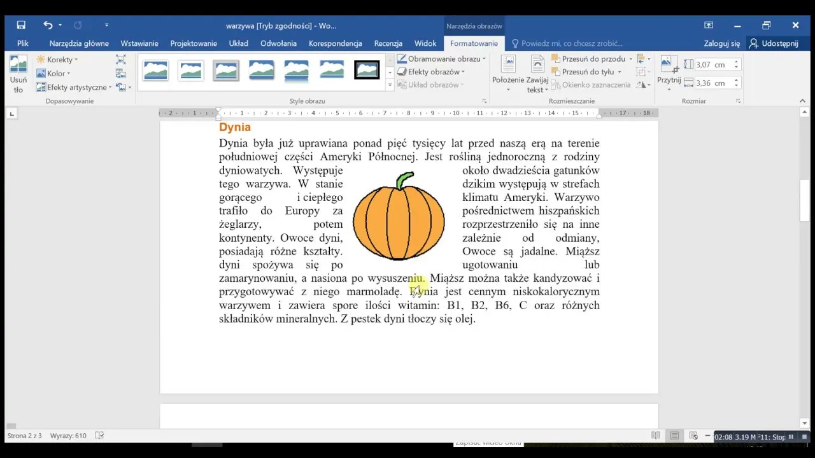Click the Czytnik trybu odczytu view icon

click(x=656, y=435)
